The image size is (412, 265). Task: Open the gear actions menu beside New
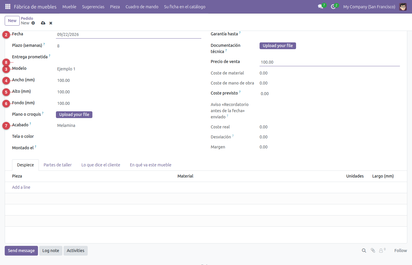(33, 23)
